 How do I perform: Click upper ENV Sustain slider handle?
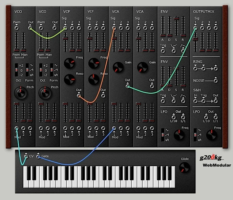click(x=176, y=19)
